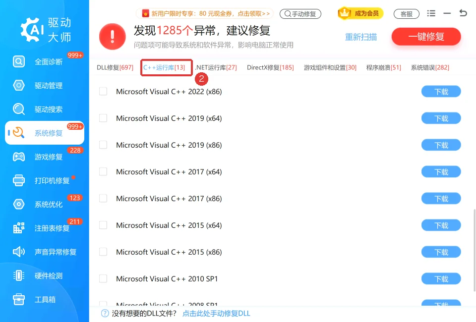
Task: Click 下载 for Visual C++ 2015 (x64)
Action: 441,225
